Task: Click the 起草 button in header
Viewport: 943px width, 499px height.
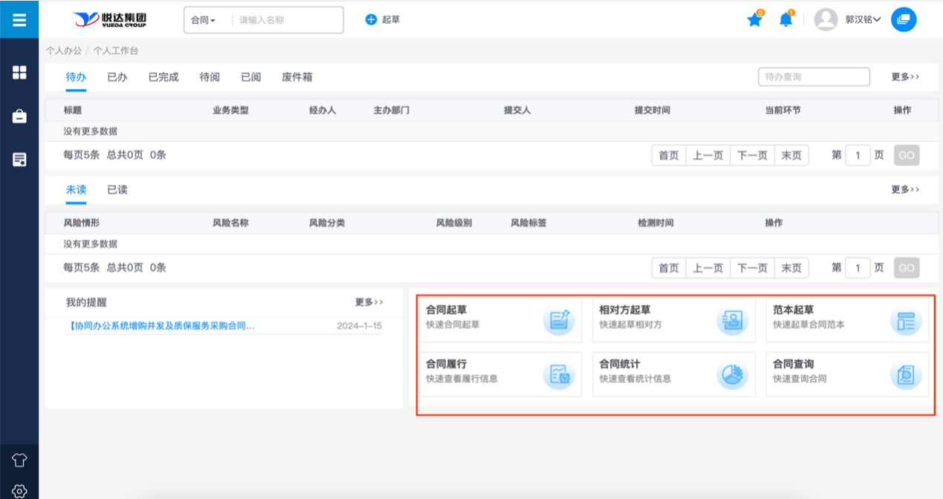Action: (383, 20)
